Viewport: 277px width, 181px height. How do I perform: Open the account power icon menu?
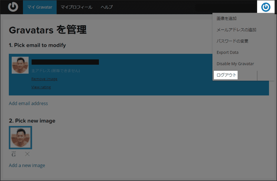point(266,7)
